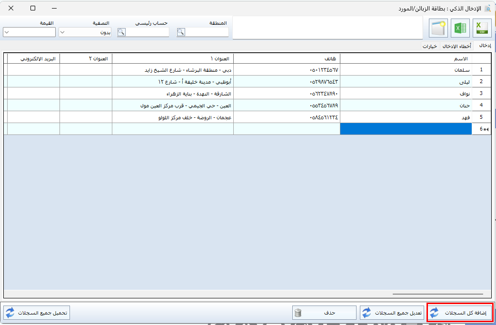Viewport: 496px width, 325px height.
Task: Click in the المنطقة input field
Action: (207, 32)
